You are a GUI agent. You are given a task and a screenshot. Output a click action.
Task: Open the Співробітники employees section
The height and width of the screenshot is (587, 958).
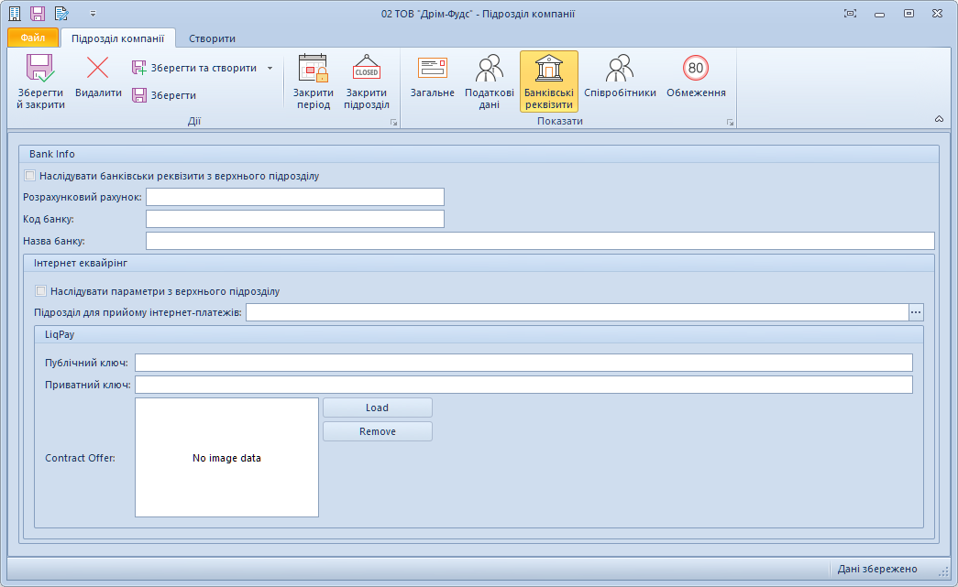pyautogui.click(x=620, y=71)
